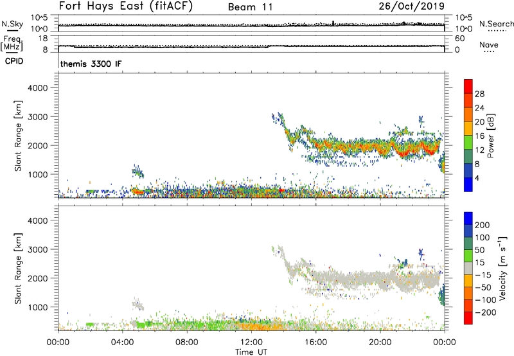Click the 'CPID' label
Screen dimensions: 514x356
[14, 61]
